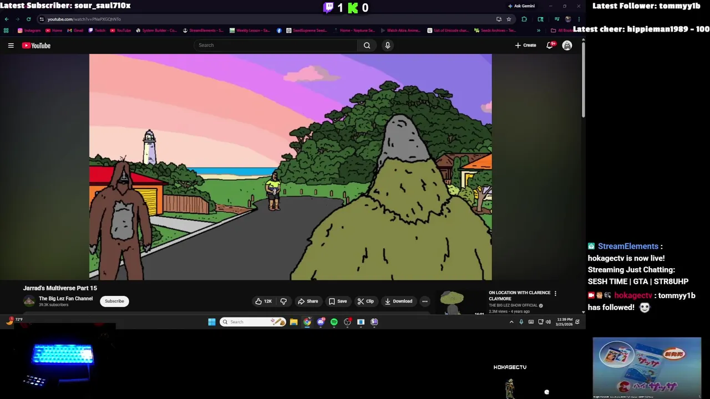Open more actions three-dot menu under video
The width and height of the screenshot is (710, 399).
(x=425, y=301)
